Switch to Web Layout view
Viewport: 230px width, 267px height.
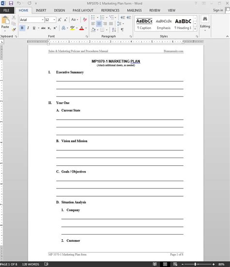tap(175, 264)
